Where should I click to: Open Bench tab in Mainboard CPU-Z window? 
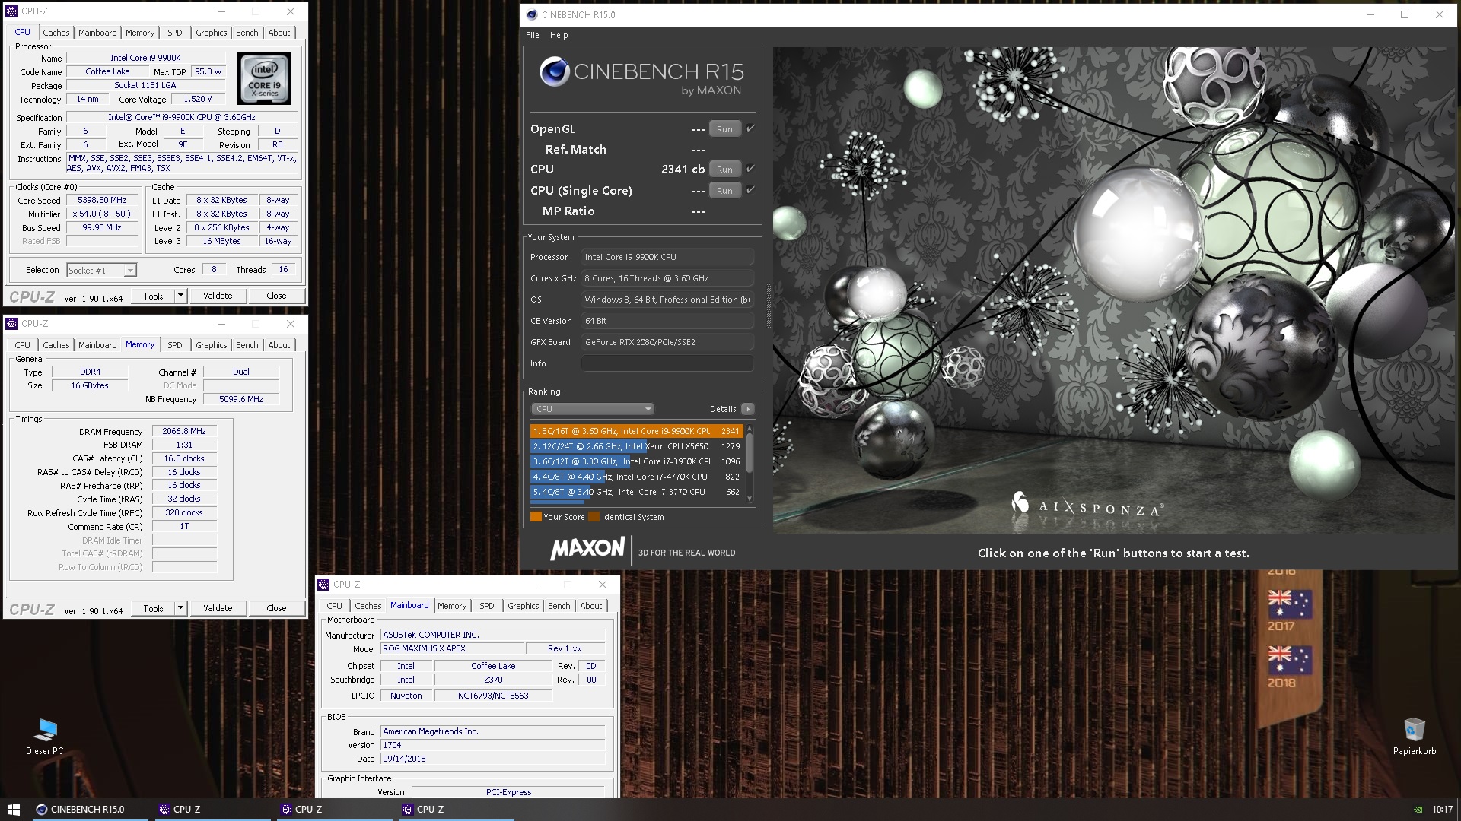[x=559, y=606]
